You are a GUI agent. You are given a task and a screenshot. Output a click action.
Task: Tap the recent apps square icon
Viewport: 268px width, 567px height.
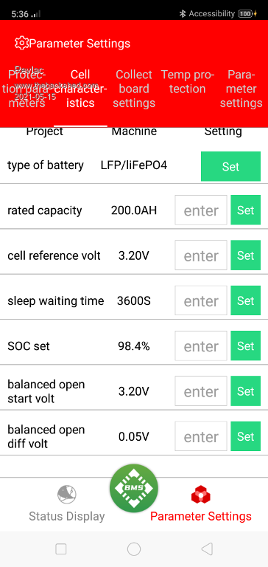[61, 549]
